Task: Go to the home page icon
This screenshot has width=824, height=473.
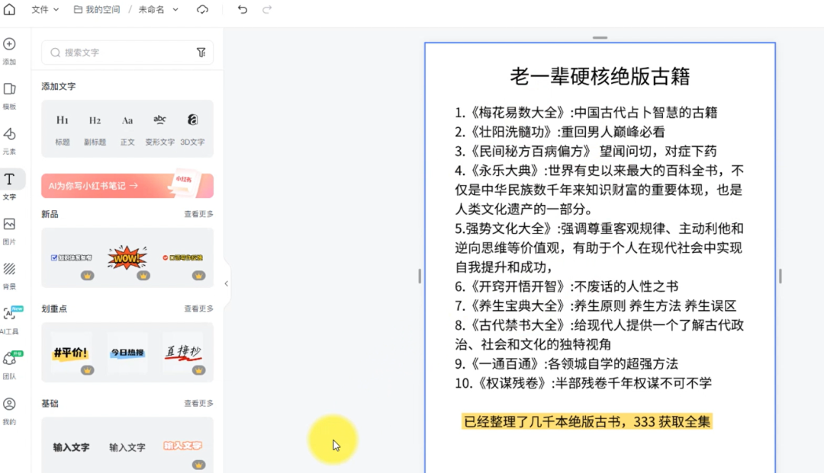Action: 9,9
